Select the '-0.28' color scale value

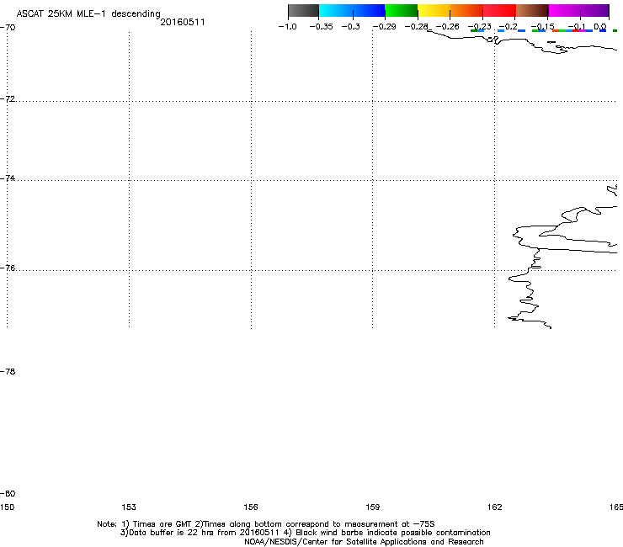click(x=417, y=27)
